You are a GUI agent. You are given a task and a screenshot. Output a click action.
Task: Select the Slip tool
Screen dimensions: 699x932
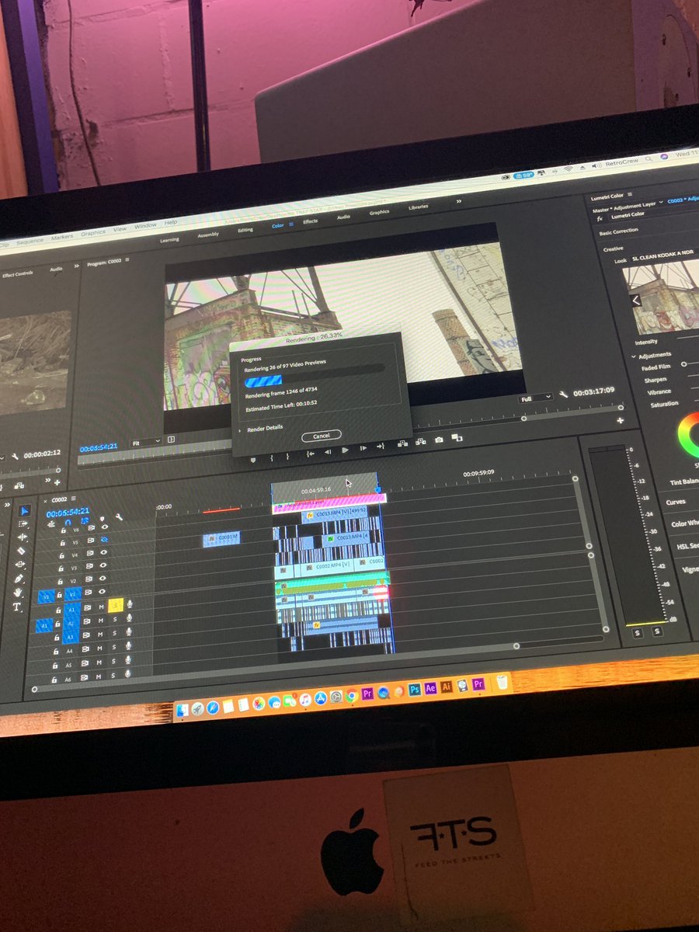(x=20, y=564)
